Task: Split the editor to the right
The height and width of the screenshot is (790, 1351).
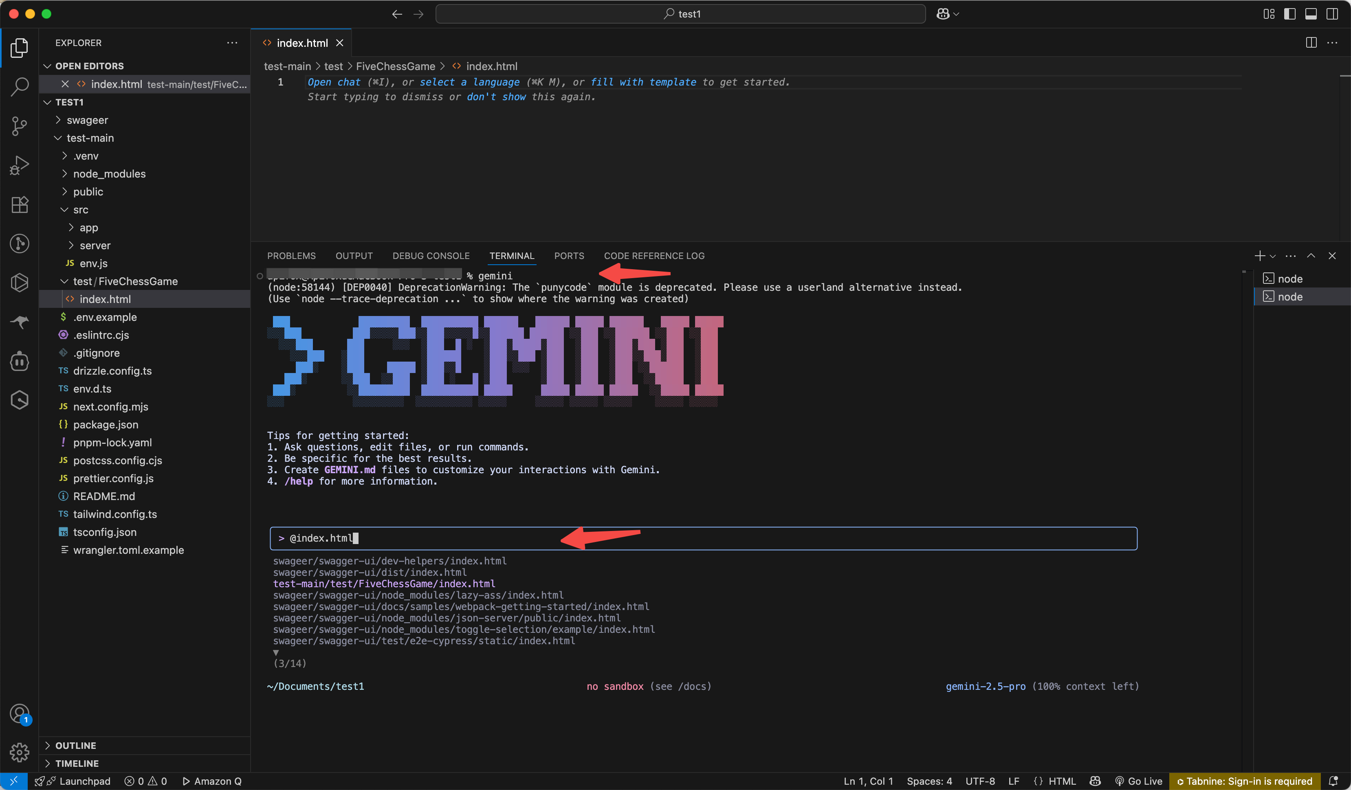Action: coord(1311,43)
